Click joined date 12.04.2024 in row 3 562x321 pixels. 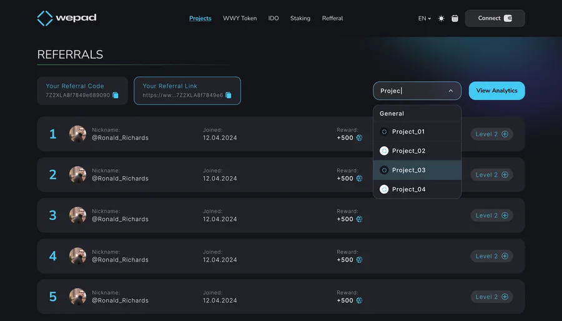click(x=220, y=219)
